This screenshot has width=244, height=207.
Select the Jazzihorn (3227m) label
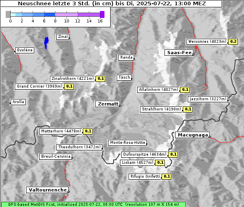(208, 99)
